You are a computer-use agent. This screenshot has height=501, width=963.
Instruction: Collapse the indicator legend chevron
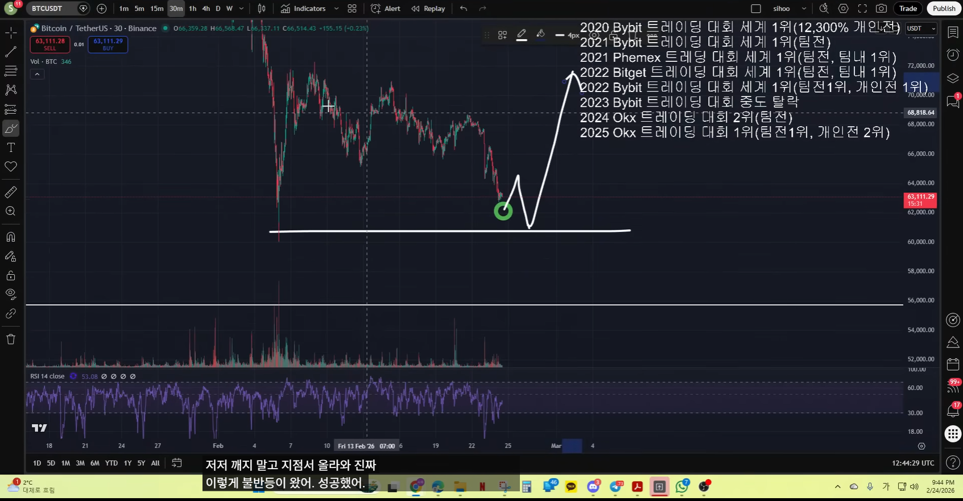click(37, 74)
